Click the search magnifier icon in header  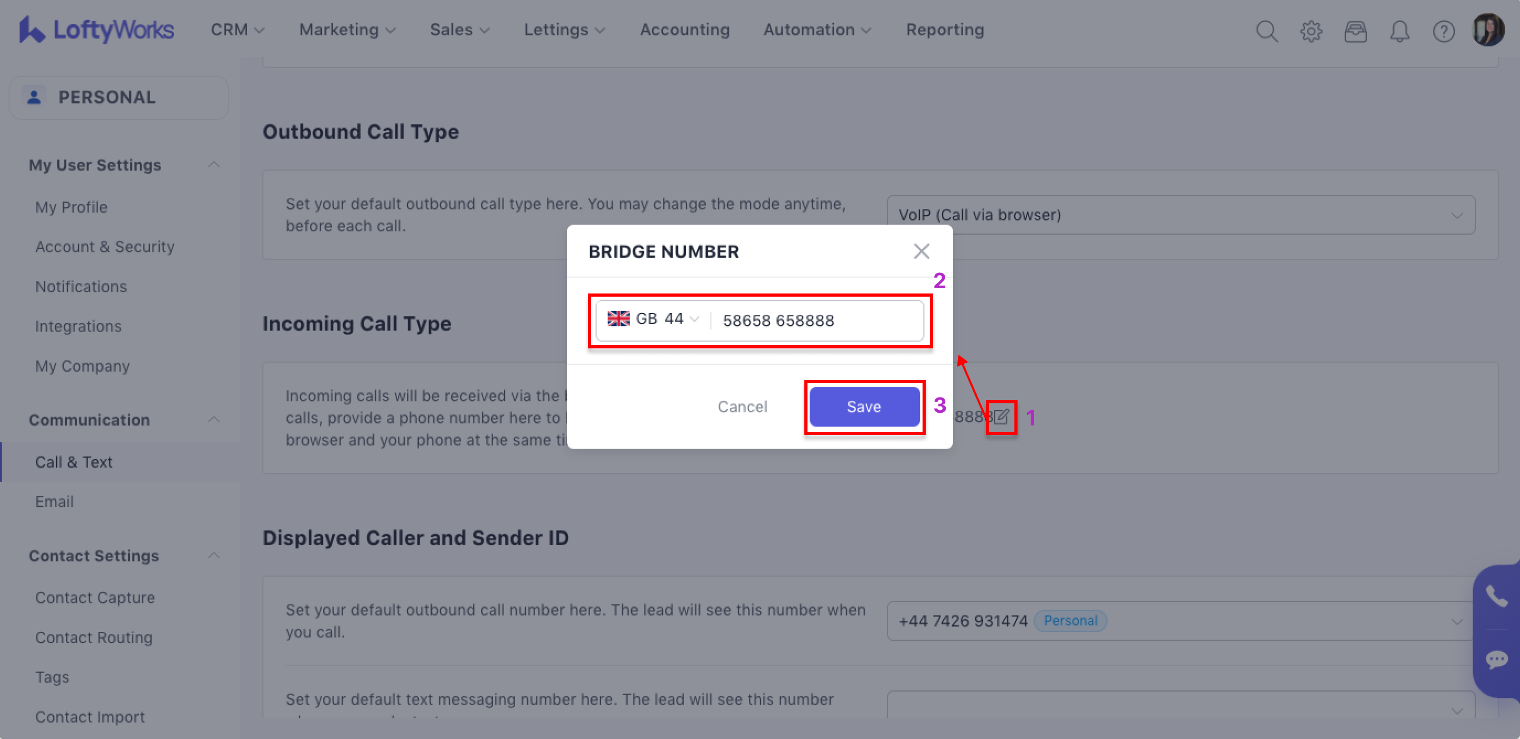[1266, 31]
